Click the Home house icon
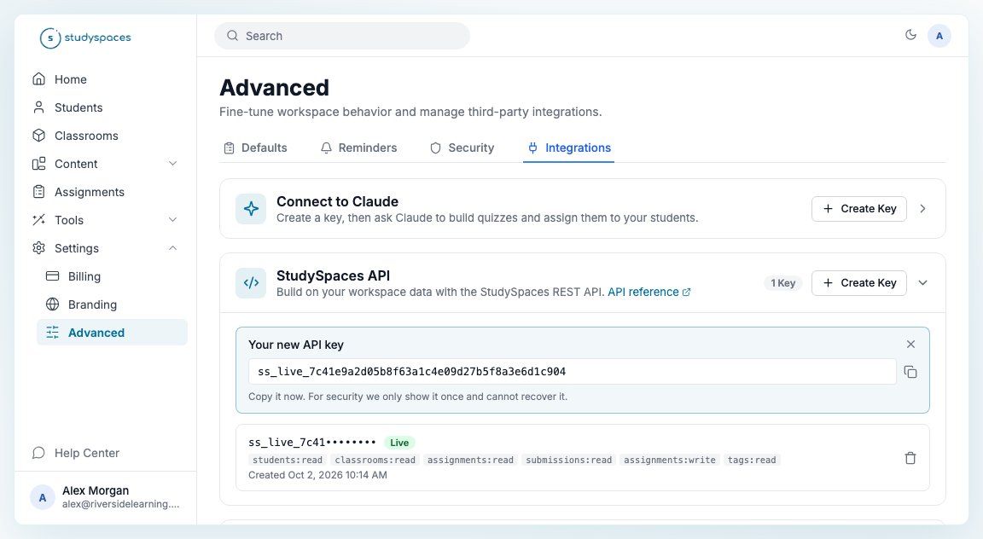 click(x=39, y=79)
